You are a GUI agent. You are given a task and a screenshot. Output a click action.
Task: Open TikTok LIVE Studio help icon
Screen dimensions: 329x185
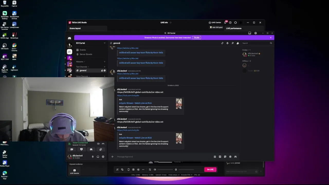230,23
